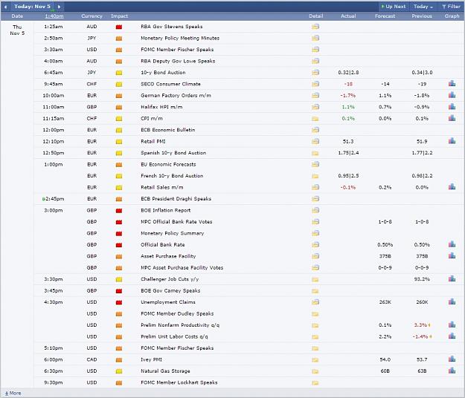Click the Impact column header
Image resolution: width=465 pixels, height=398 pixels.
(x=119, y=16)
